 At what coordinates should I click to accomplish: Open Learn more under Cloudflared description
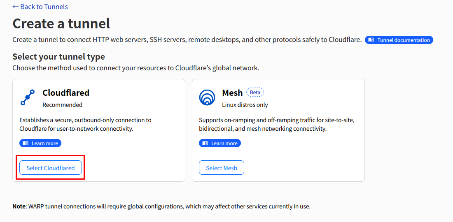click(40, 143)
